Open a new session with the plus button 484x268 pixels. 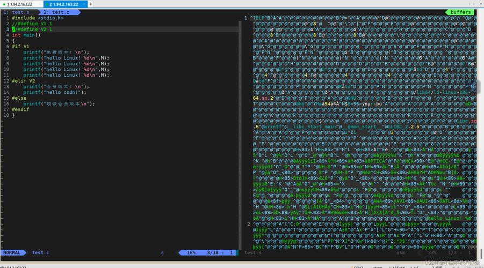90,4
